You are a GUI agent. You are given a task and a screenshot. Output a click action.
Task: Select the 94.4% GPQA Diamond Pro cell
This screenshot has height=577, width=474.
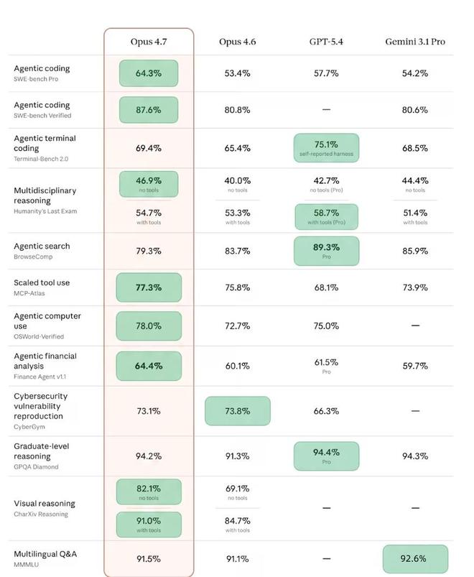[326, 456]
